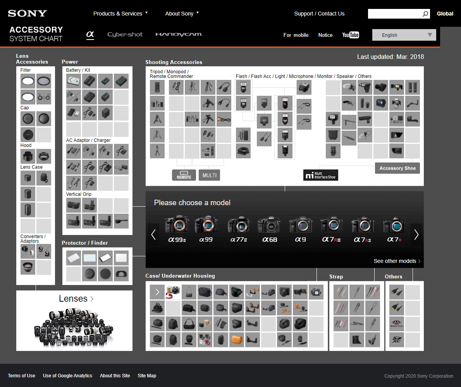The image size is (461, 387).
Task: Select the underwater housing icon
Action: click(316, 292)
